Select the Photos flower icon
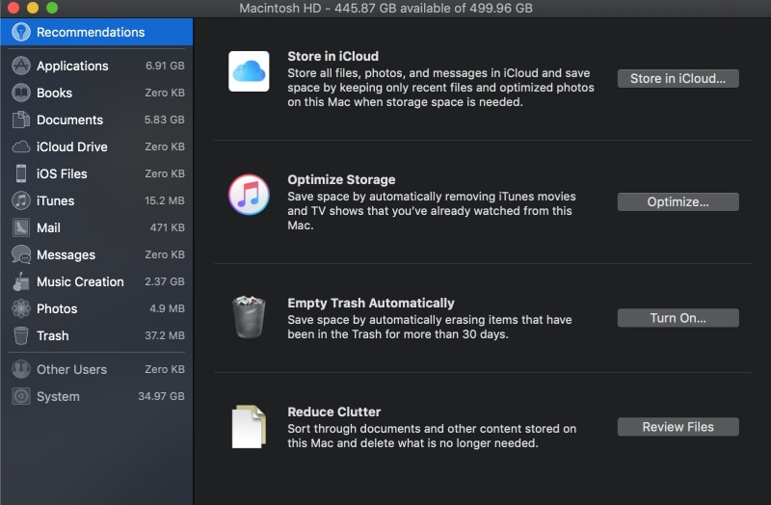 coord(20,308)
